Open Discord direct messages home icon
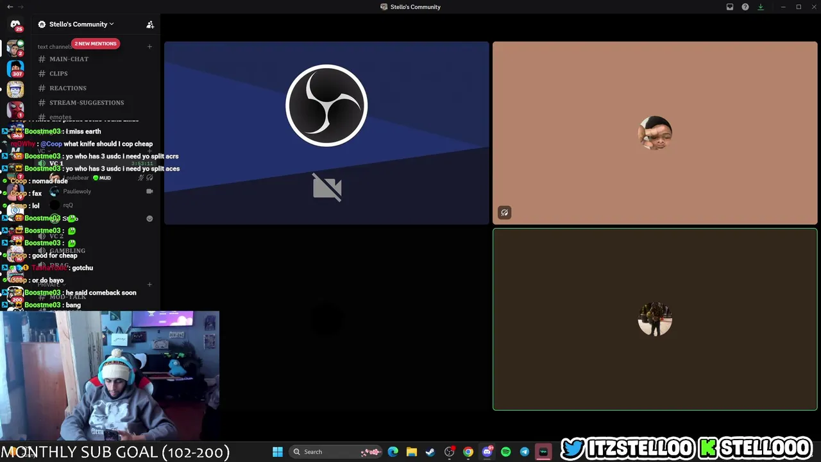The image size is (821, 462). point(15,24)
